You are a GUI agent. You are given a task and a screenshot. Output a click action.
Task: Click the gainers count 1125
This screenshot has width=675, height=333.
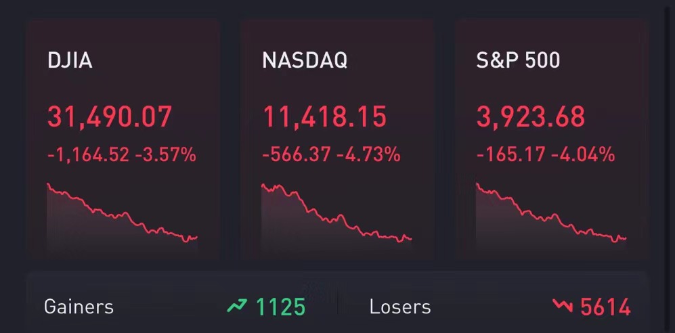(281, 307)
